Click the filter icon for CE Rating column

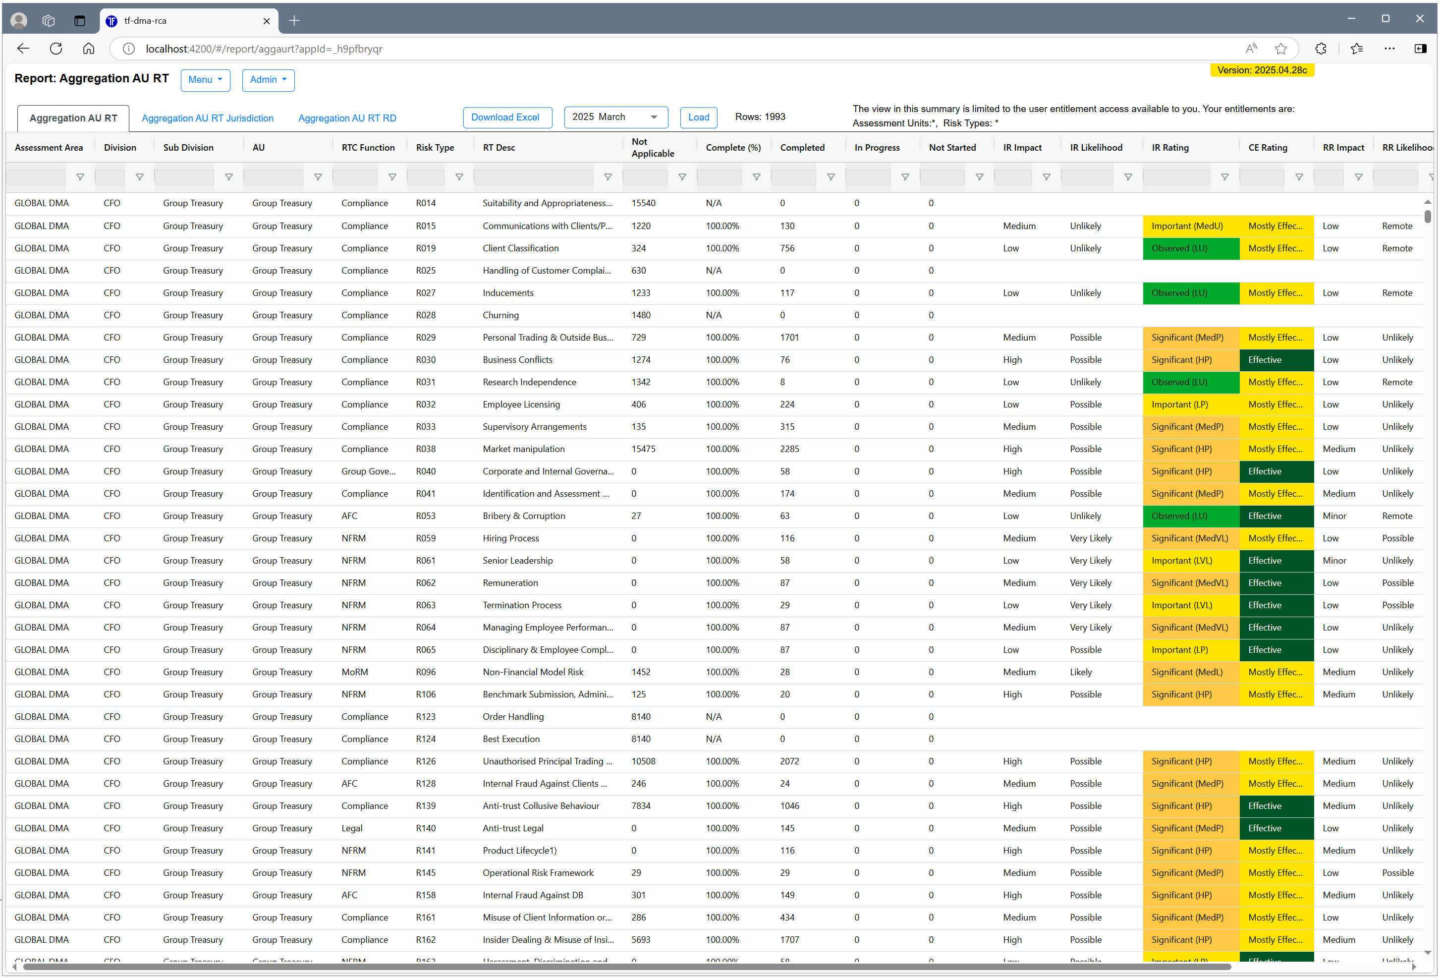(1298, 177)
